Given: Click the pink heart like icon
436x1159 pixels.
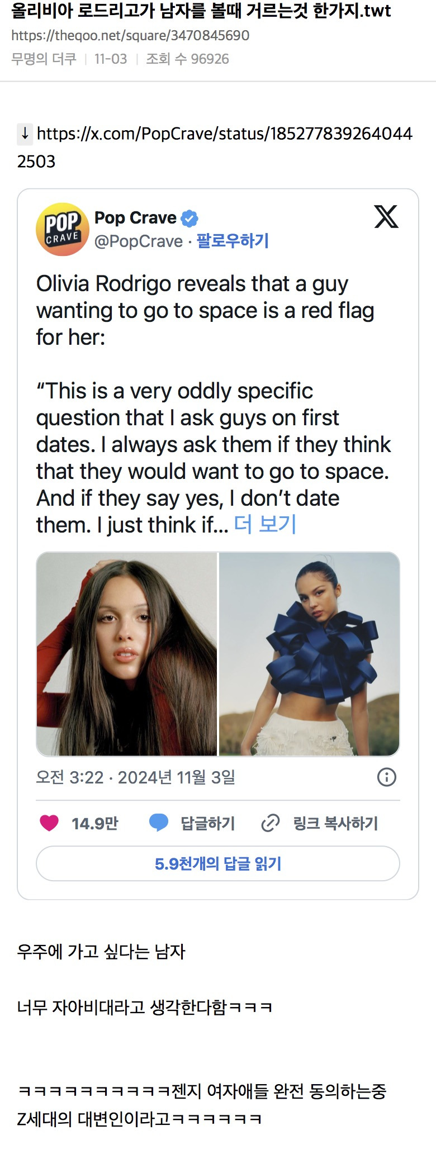Looking at the screenshot, I should [x=49, y=823].
